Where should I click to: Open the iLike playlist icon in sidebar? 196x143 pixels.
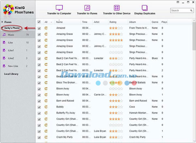point(4,42)
